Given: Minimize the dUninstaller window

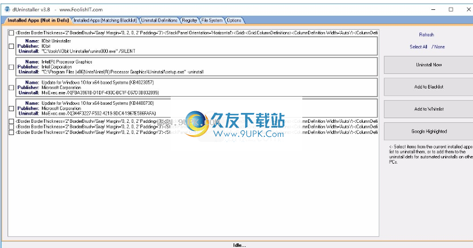Looking at the screenshot, I should tap(433, 9).
